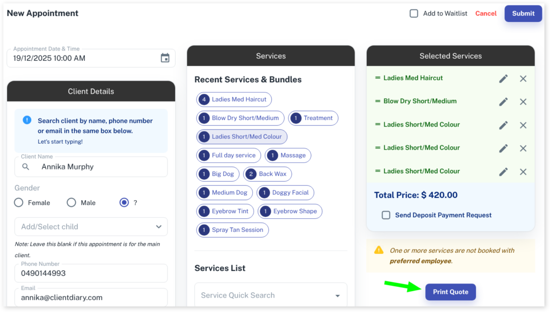Image resolution: width=550 pixels, height=312 pixels.
Task: Open the Service Quick Search dropdown
Action: coord(337,295)
